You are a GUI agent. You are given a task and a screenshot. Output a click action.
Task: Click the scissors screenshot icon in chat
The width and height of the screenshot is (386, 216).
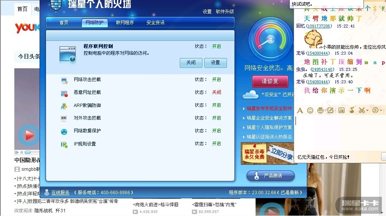coord(361,110)
